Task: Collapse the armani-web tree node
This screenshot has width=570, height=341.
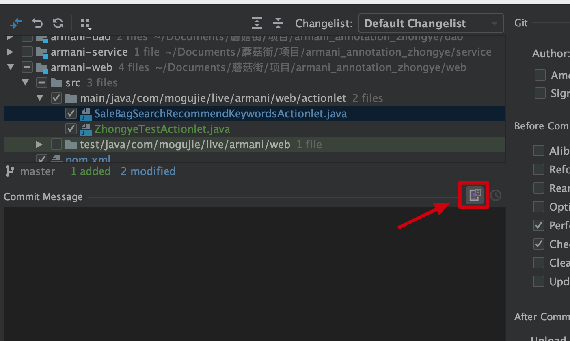Action: (x=10, y=67)
